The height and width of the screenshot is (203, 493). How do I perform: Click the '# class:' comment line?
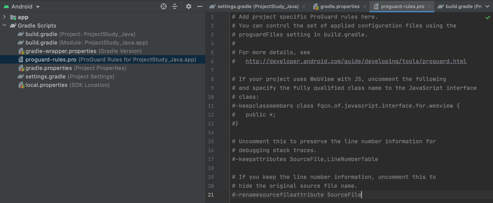point(246,97)
